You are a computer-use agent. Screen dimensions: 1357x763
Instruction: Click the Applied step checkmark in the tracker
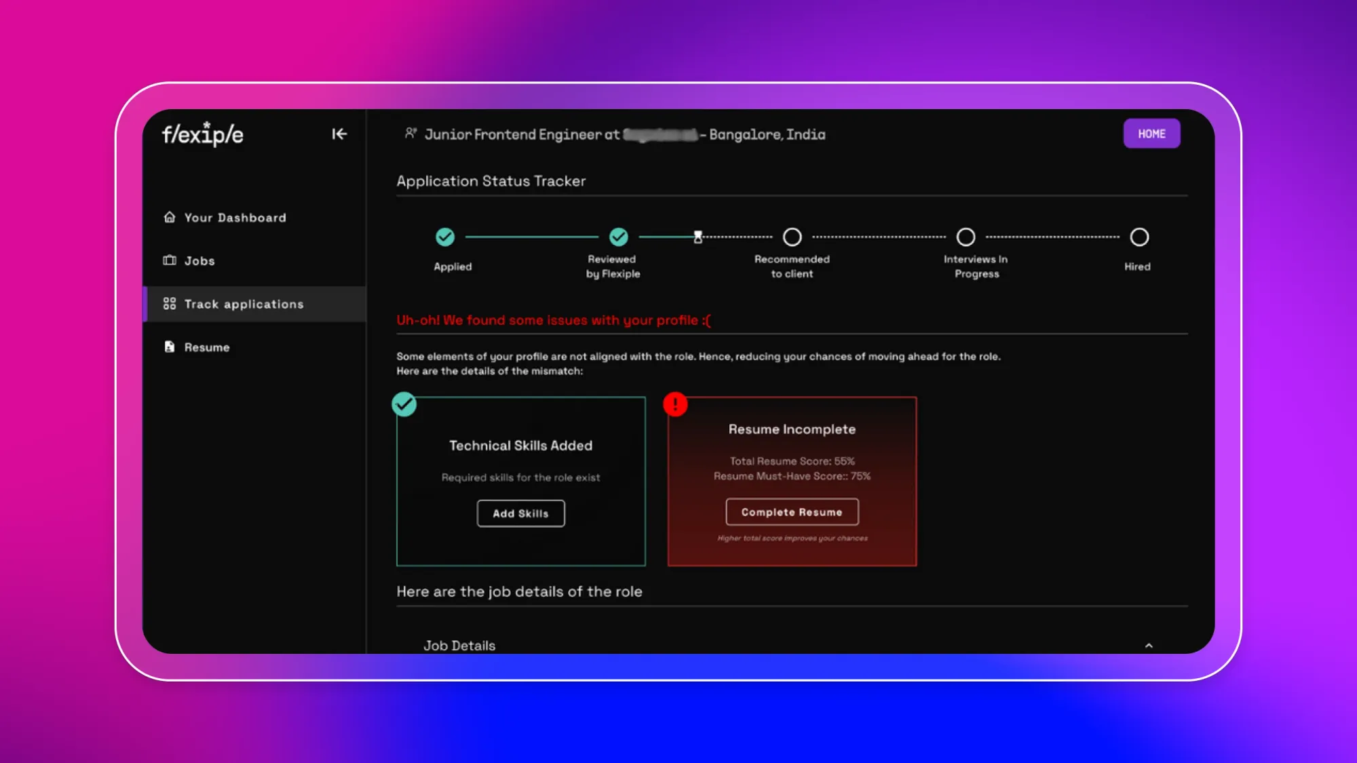pyautogui.click(x=445, y=236)
